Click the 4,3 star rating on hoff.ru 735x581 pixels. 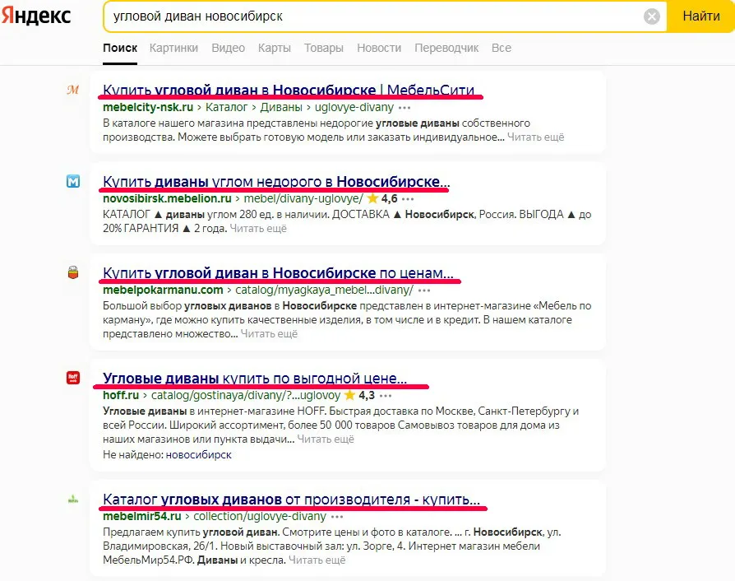[x=359, y=395]
